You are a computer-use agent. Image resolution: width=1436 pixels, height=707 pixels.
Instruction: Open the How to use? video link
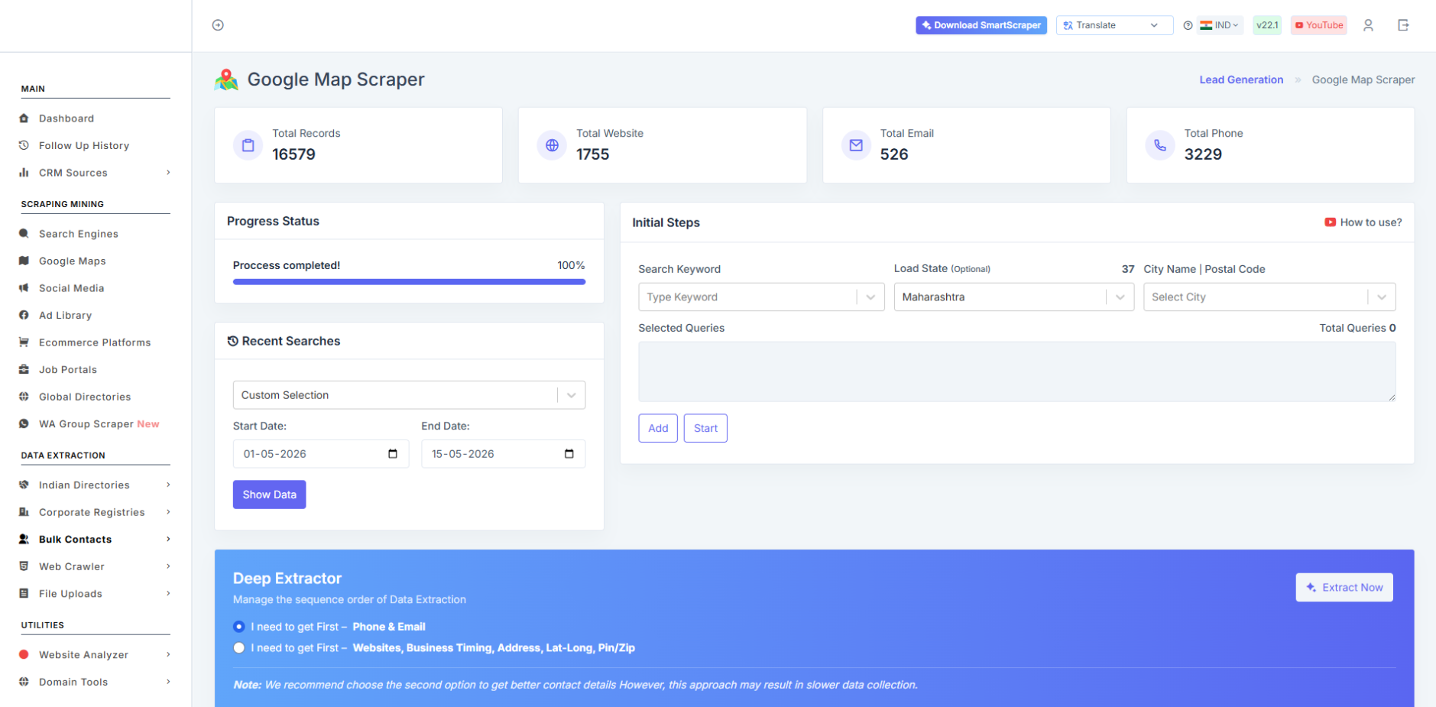(x=1363, y=222)
